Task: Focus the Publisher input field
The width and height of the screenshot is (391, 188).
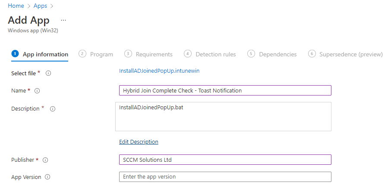Action: click(225, 160)
